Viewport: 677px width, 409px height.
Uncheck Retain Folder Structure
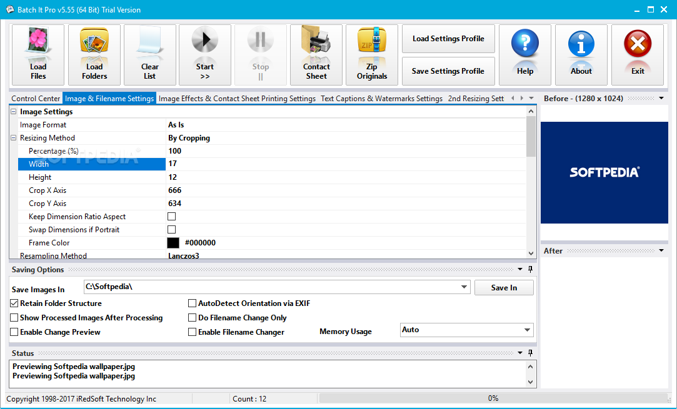click(14, 303)
